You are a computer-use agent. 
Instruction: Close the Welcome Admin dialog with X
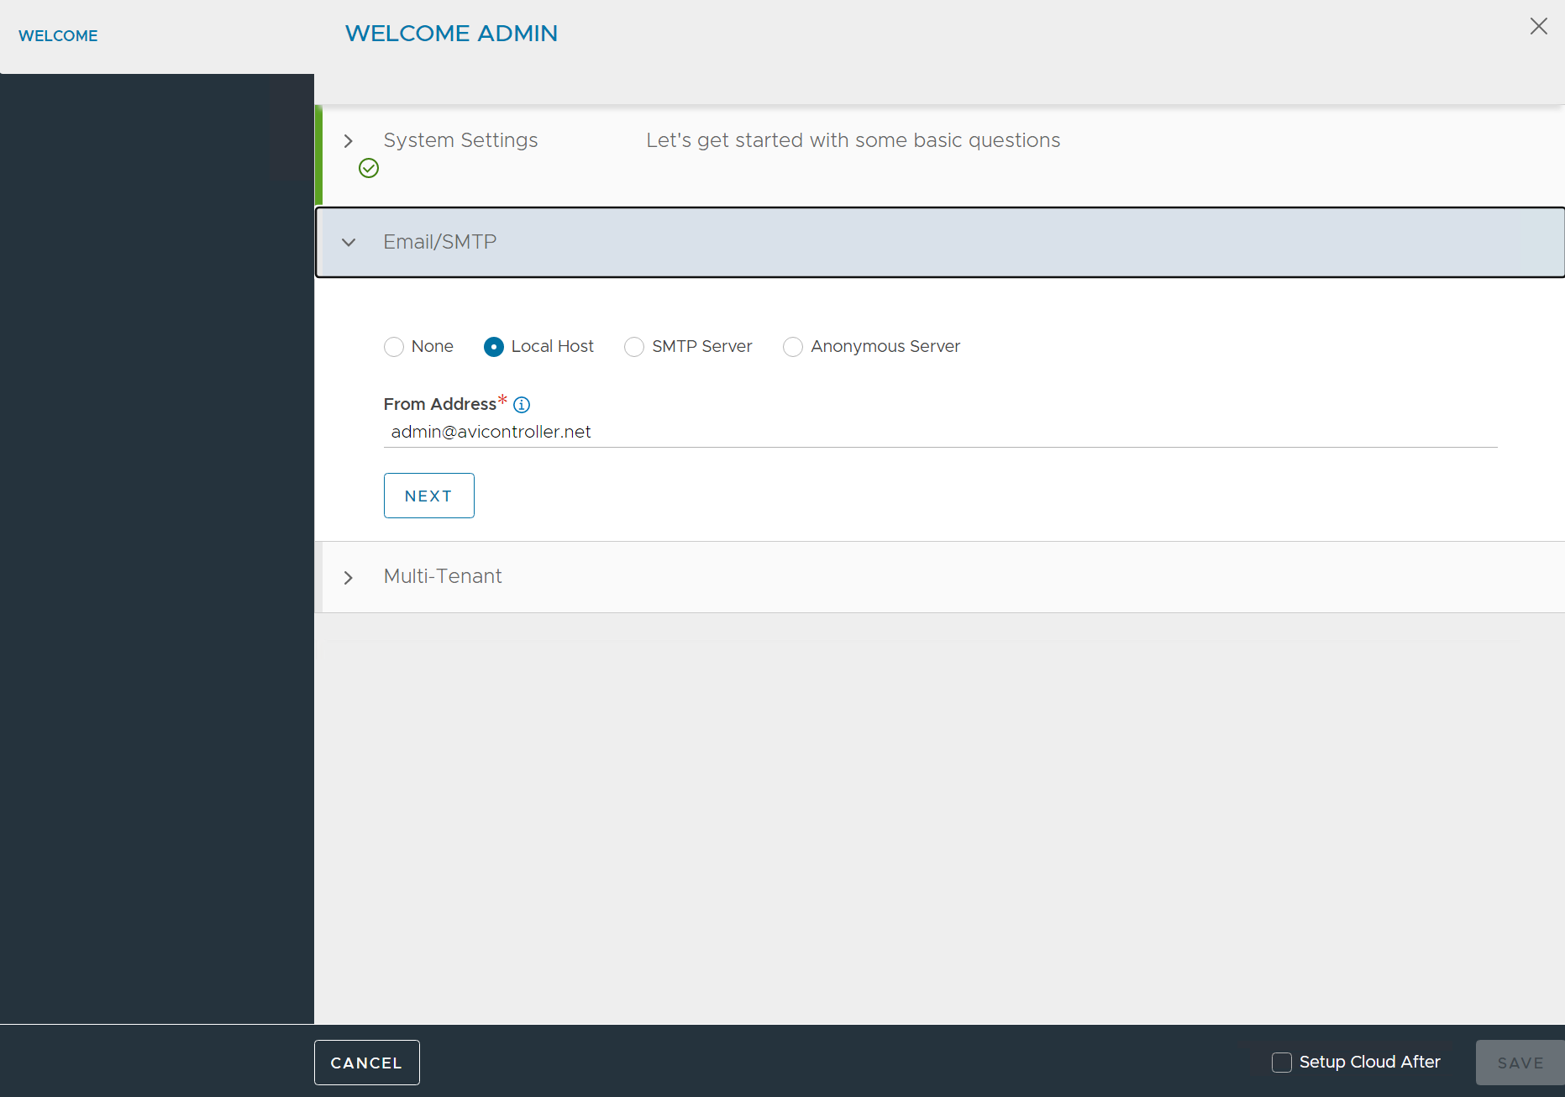coord(1538,27)
